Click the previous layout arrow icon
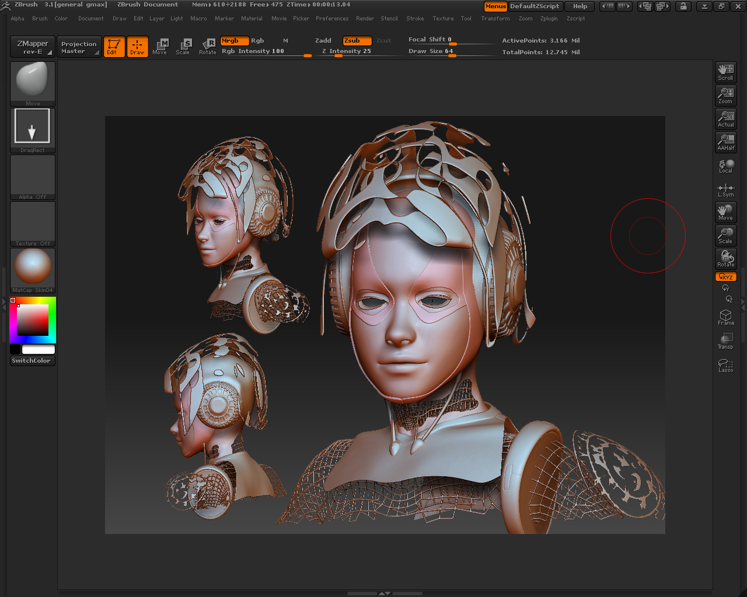This screenshot has width=747, height=597. (x=608, y=6)
